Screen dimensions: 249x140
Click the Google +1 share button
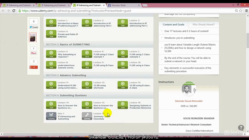[33, 67]
